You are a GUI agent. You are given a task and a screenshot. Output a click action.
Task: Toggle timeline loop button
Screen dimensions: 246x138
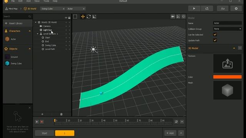[x=176, y=122]
